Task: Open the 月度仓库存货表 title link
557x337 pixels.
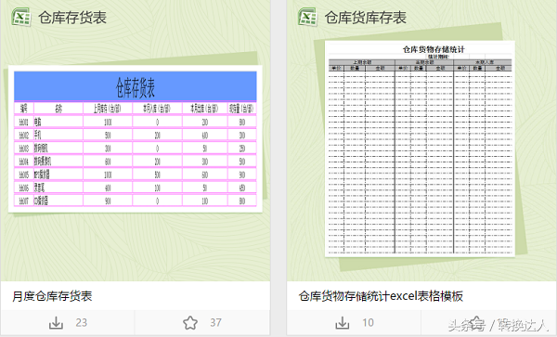Action: [52, 296]
